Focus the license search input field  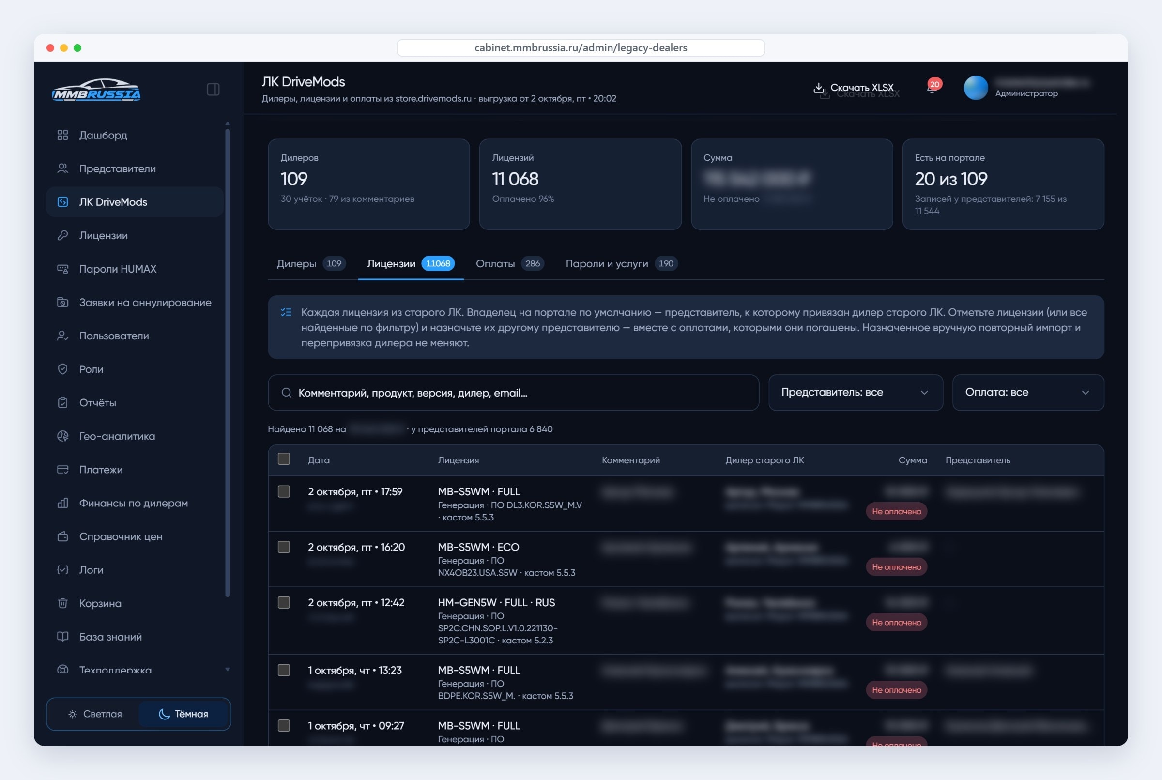click(513, 393)
